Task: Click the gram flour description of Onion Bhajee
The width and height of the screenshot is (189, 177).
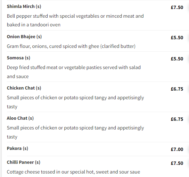Action: tap(71, 47)
